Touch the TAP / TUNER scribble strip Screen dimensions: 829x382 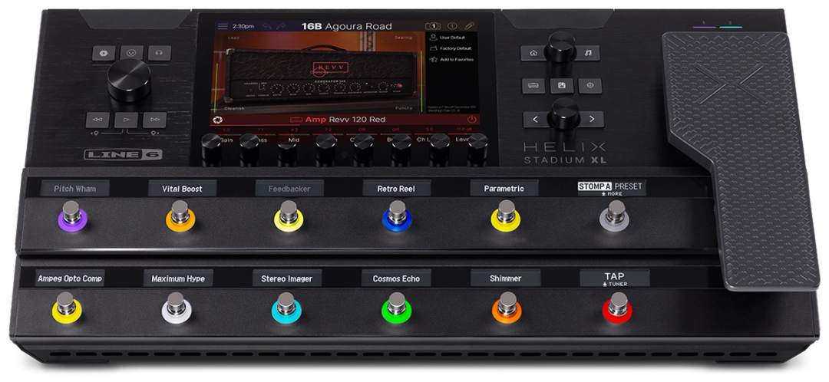click(x=614, y=278)
